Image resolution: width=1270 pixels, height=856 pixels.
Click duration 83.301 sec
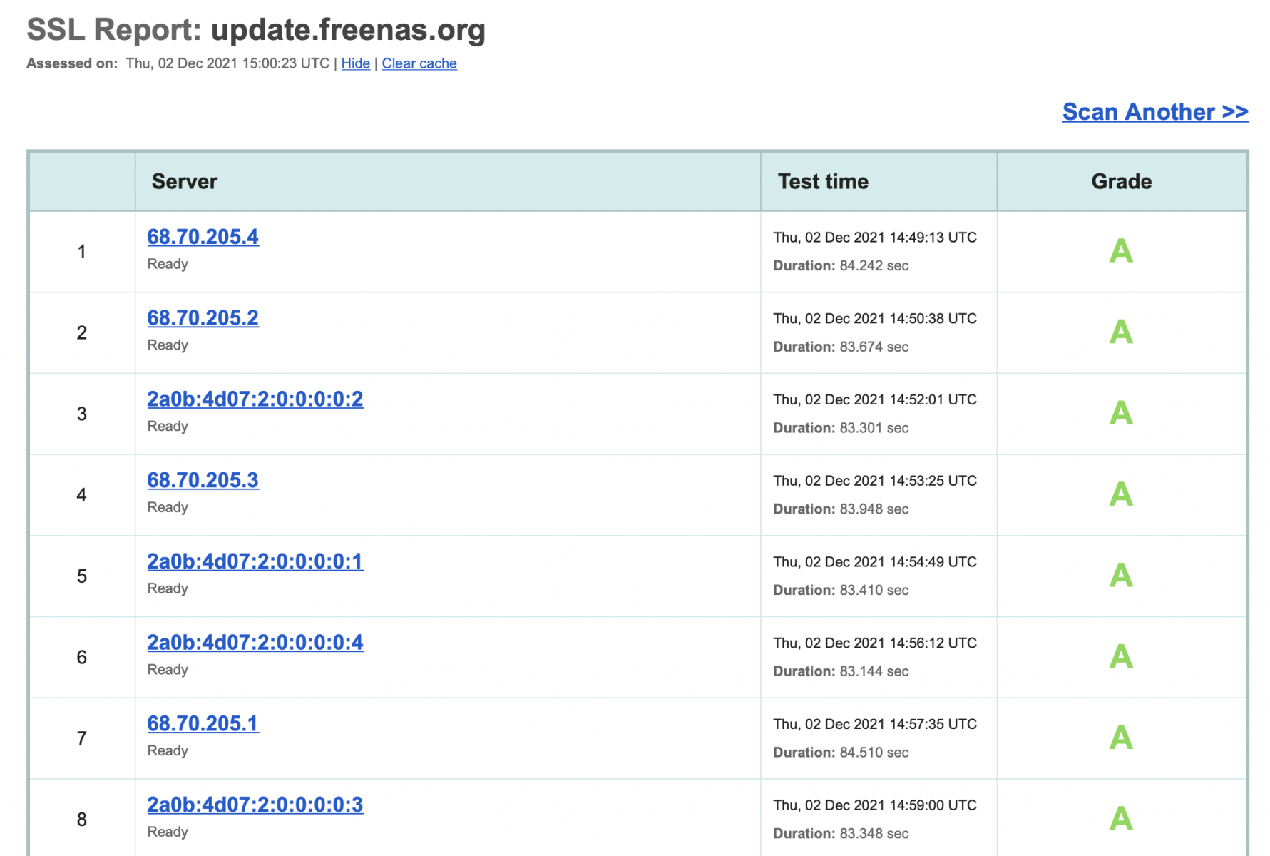point(841,428)
